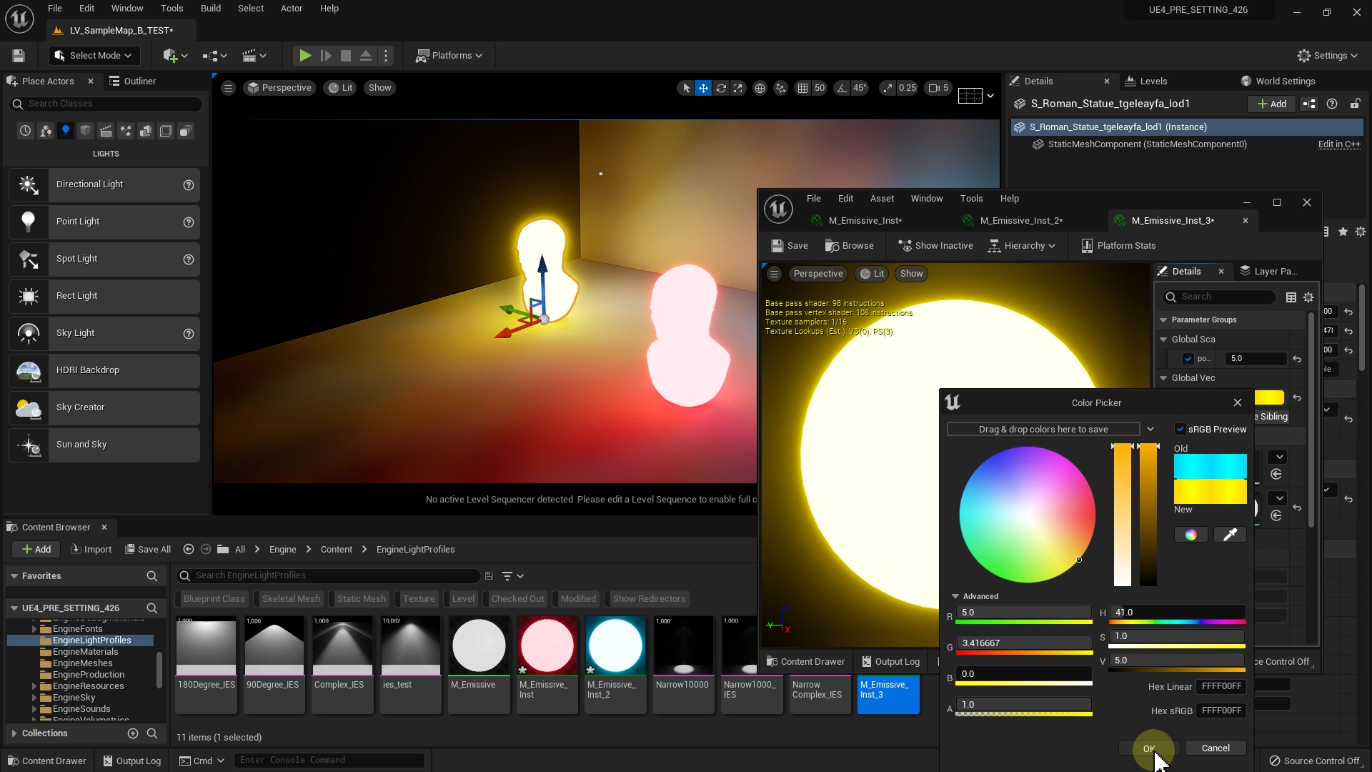Click the Point Light actor icon
The width and height of the screenshot is (1372, 772).
point(29,222)
